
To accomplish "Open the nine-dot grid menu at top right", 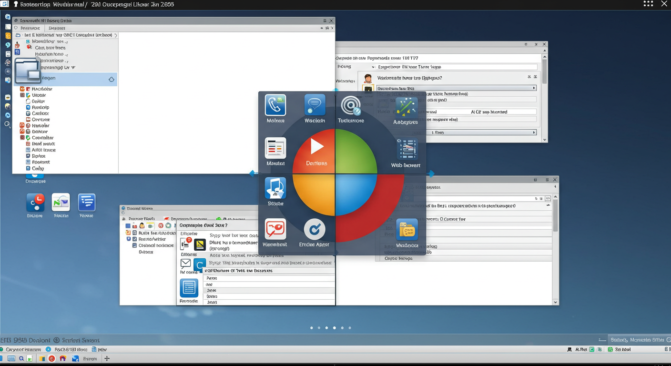I will pos(648,4).
